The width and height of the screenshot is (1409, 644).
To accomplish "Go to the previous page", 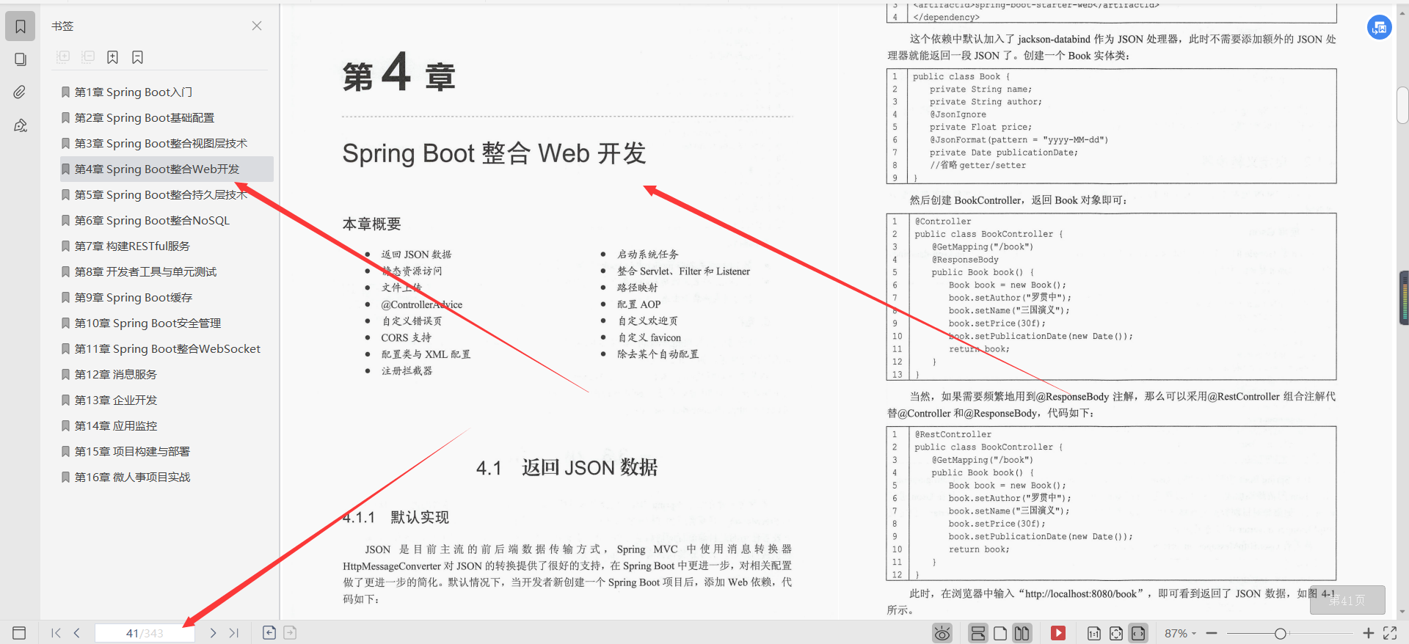I will [x=76, y=633].
